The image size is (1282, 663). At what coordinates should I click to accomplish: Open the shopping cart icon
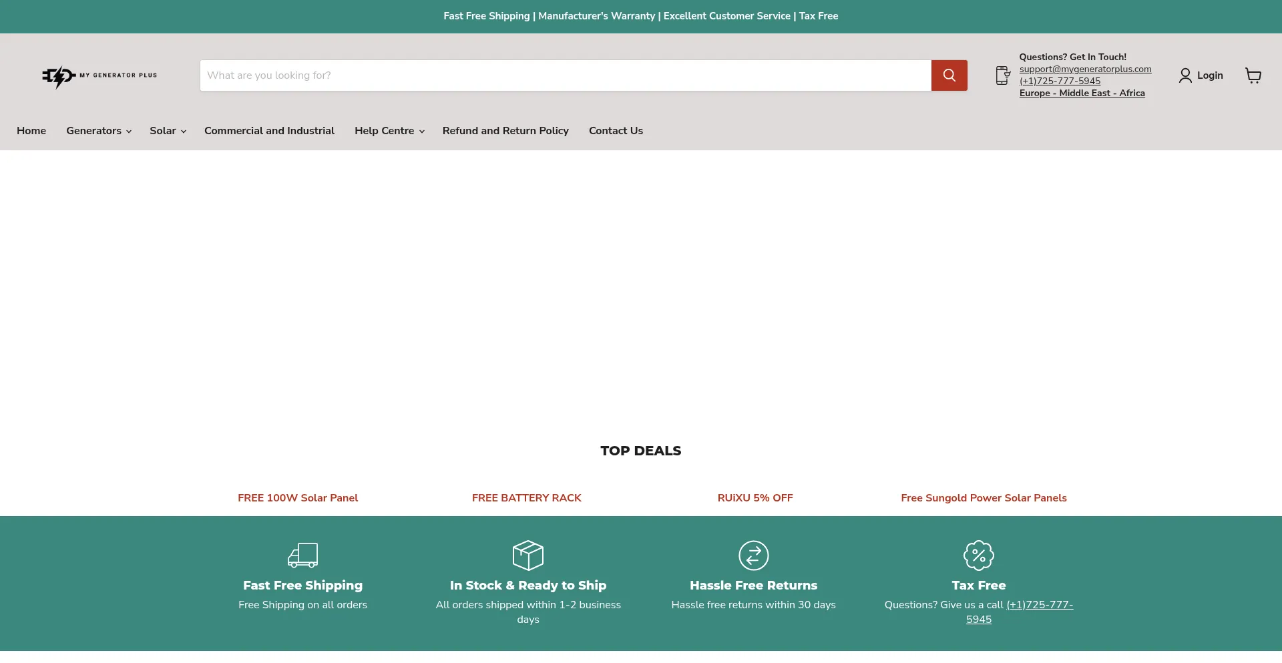coord(1253,75)
